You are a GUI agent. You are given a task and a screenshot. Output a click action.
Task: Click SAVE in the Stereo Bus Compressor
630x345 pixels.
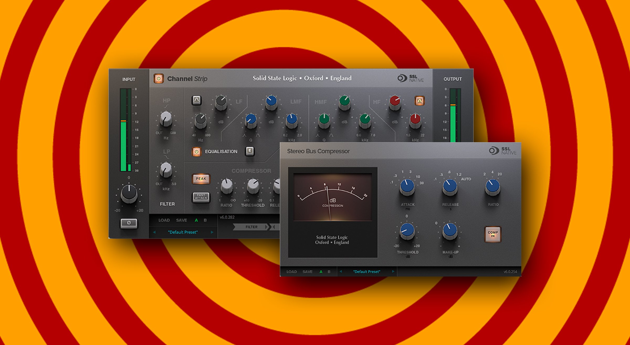pos(307,272)
